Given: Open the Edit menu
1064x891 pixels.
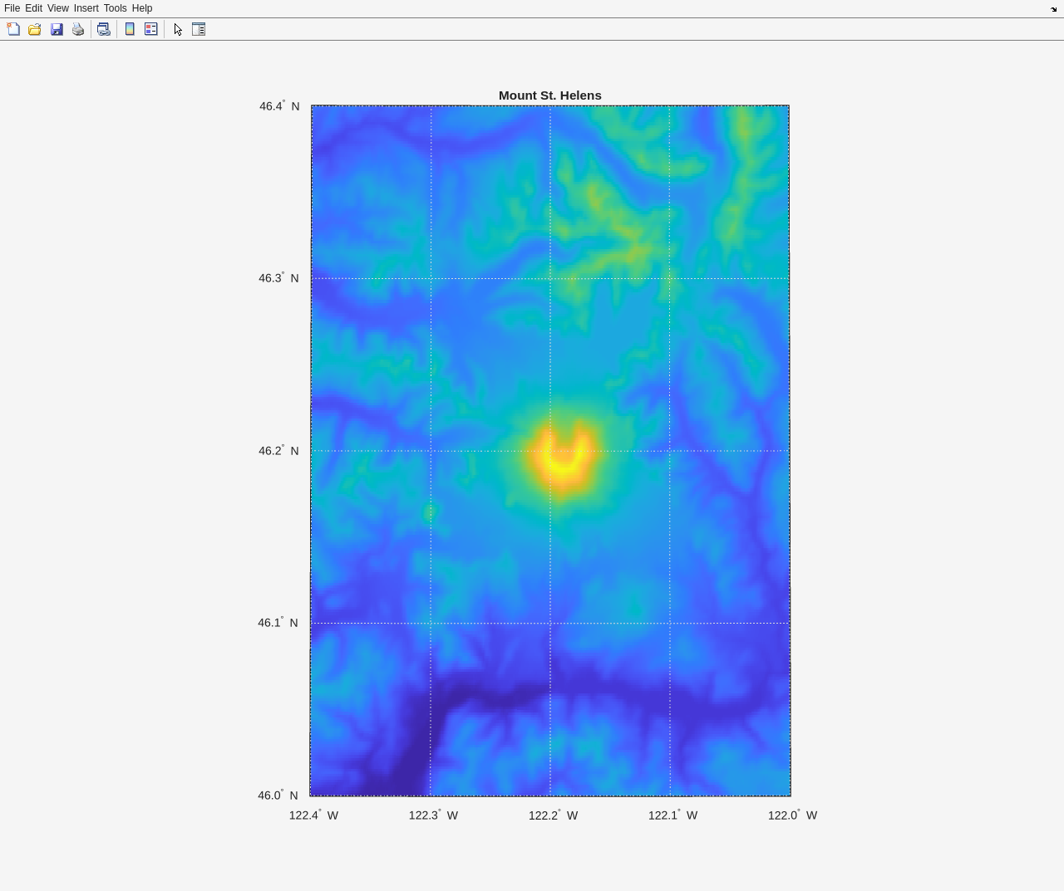Looking at the screenshot, I should click(33, 8).
